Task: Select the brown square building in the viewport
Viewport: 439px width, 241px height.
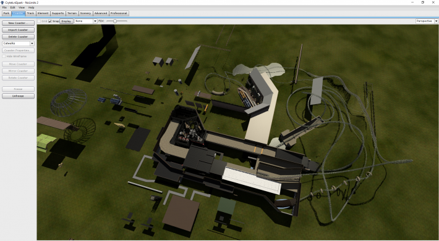Action: 181,213
